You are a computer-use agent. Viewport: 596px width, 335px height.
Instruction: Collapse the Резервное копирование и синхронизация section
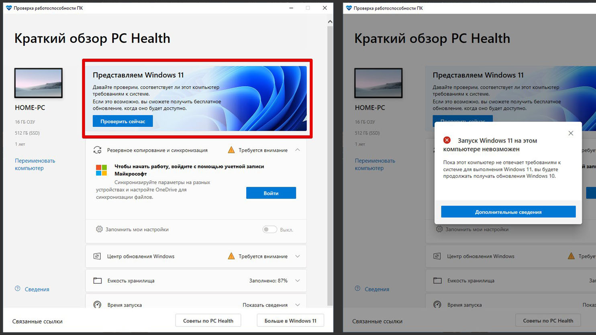298,150
